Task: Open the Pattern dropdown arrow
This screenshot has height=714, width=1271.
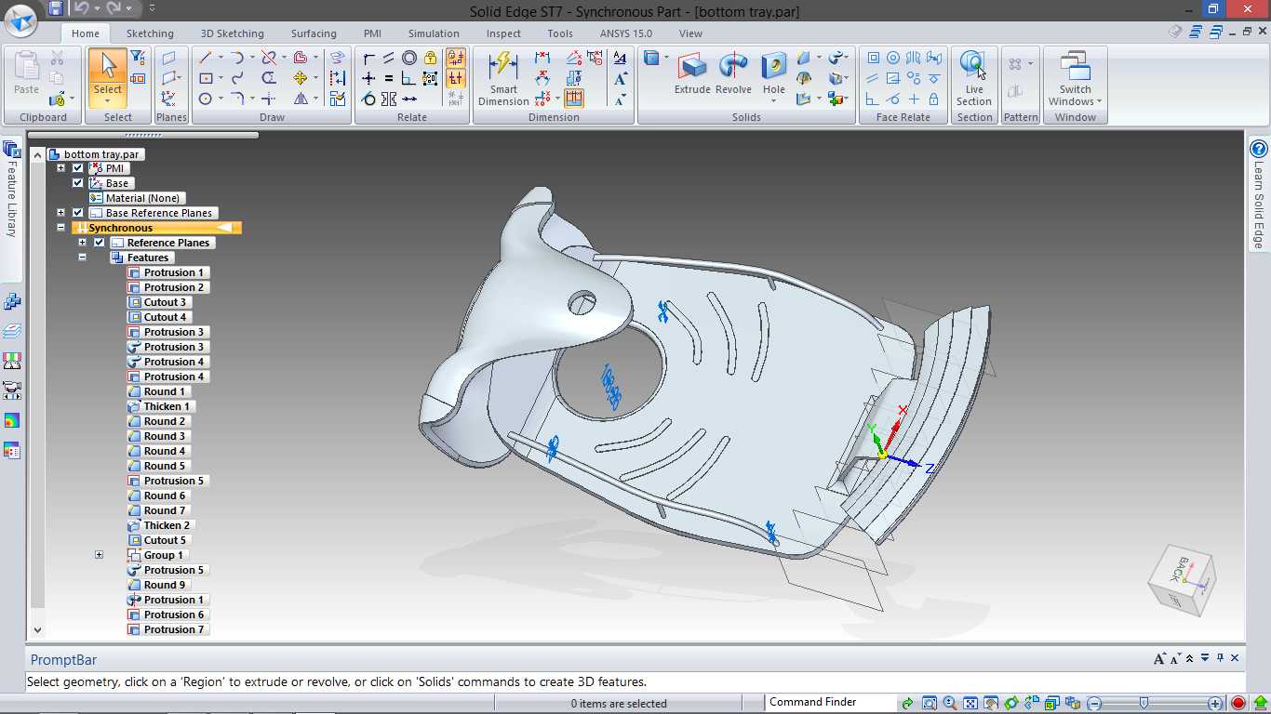Action: pyautogui.click(x=1030, y=64)
